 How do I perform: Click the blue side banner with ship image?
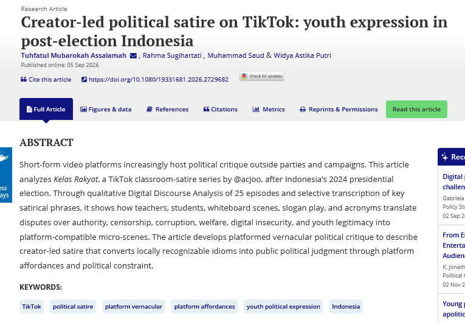(x=6, y=175)
